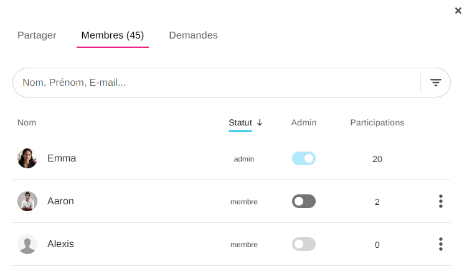Sort by the Nom column header
467x272 pixels.
(27, 122)
